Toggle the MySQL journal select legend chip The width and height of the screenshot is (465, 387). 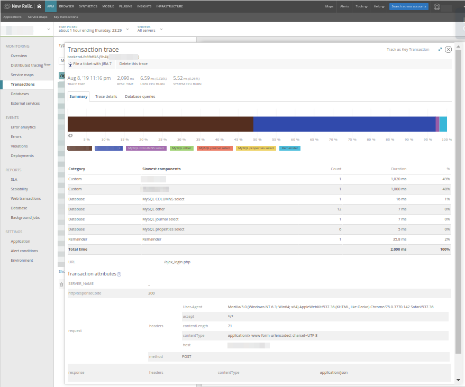click(214, 149)
